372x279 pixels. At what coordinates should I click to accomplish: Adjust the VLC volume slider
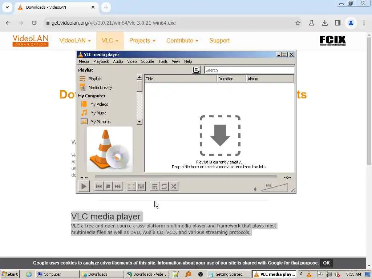point(275,187)
